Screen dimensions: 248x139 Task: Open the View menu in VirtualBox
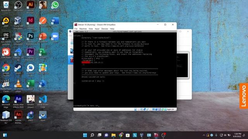[x=91, y=29]
